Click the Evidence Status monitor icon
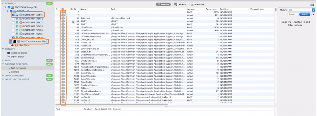 [x=8, y=53]
